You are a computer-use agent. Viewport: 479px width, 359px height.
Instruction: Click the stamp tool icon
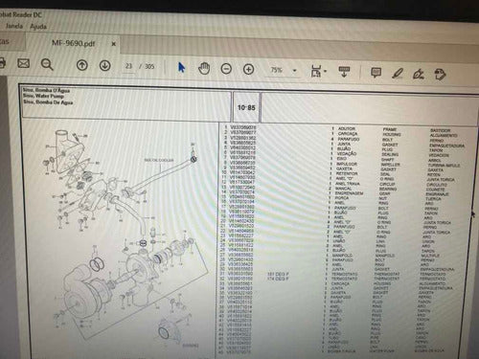[440, 75]
